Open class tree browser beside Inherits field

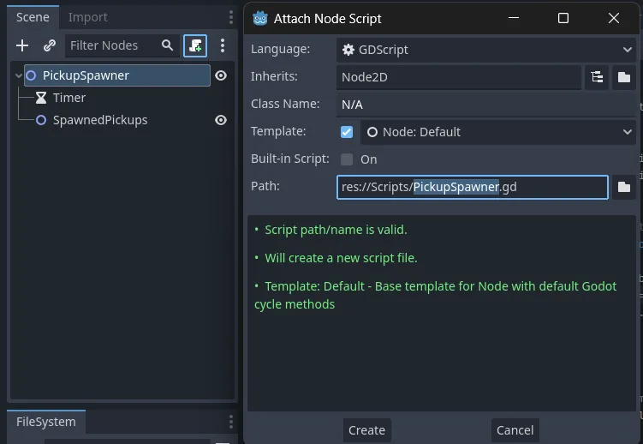click(597, 77)
